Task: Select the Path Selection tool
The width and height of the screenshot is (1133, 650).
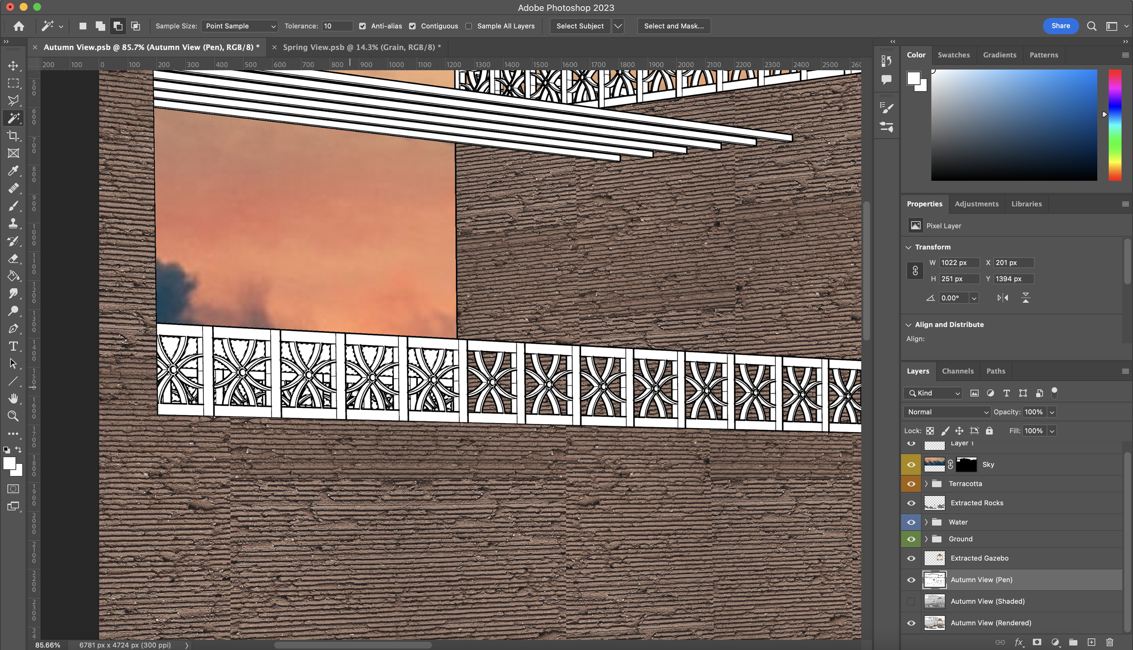Action: (13, 364)
